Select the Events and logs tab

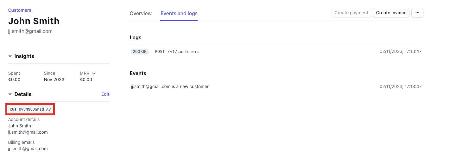point(179,14)
